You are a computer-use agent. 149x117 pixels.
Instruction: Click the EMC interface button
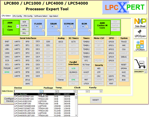73,80
